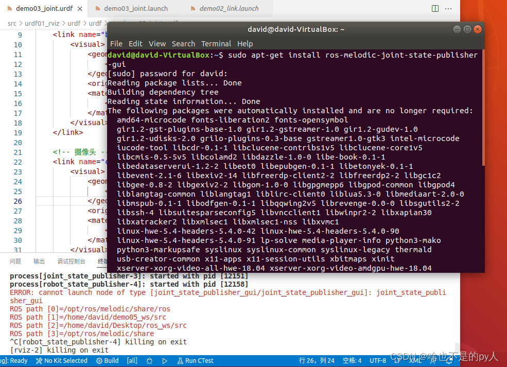Image resolution: width=507 pixels, height=367 pixels.
Task: Click the <visual> tag on line 23
Action: pyautogui.click(x=88, y=171)
